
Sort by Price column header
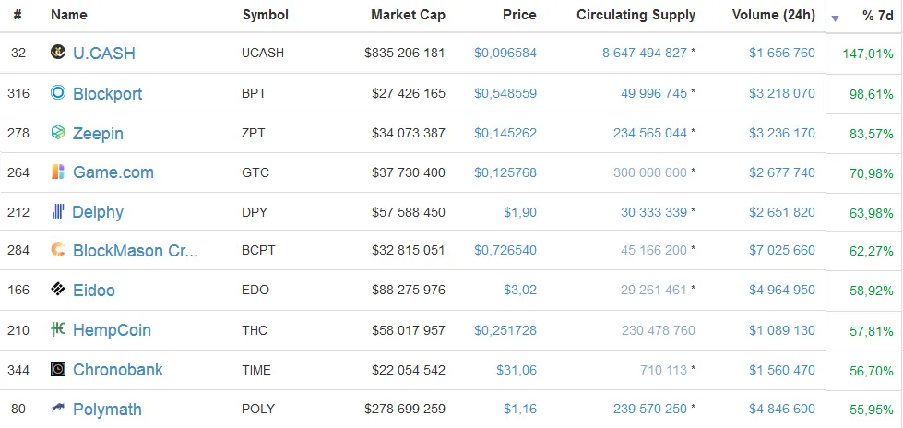(x=519, y=15)
